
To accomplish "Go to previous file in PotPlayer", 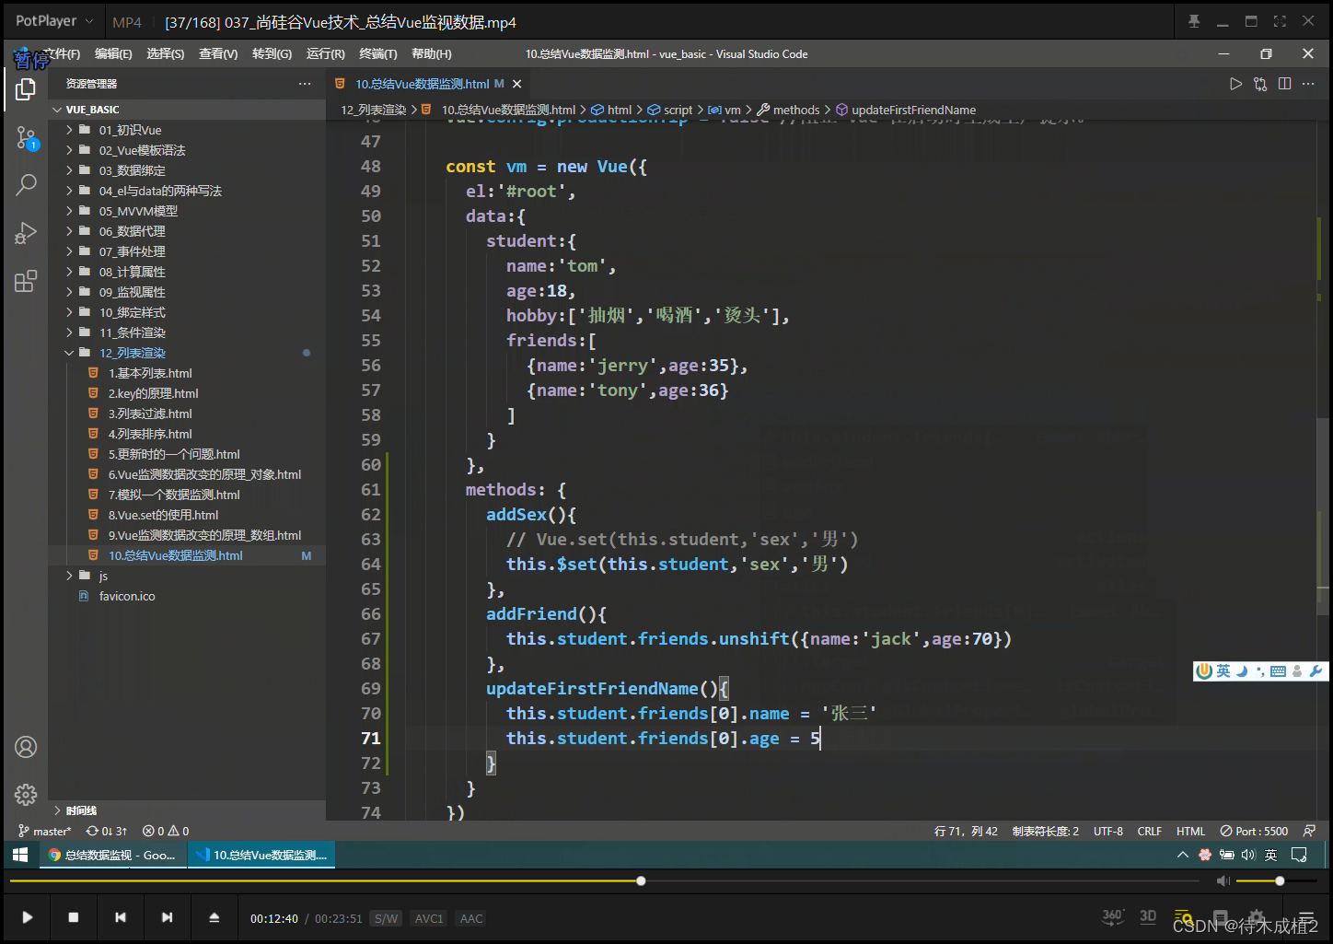I will click(121, 917).
